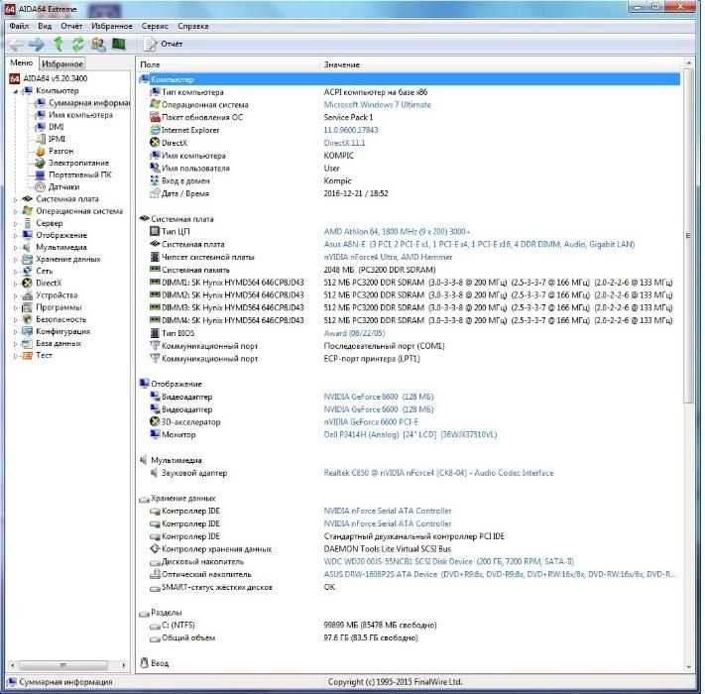
Task: Click the Тест tree icon
Action: click(x=28, y=355)
